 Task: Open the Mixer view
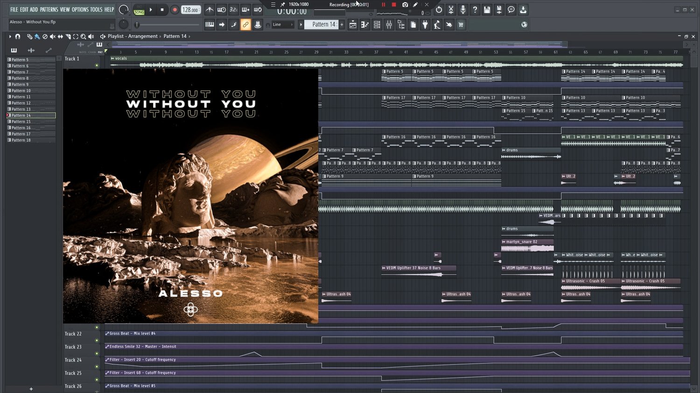coord(389,25)
